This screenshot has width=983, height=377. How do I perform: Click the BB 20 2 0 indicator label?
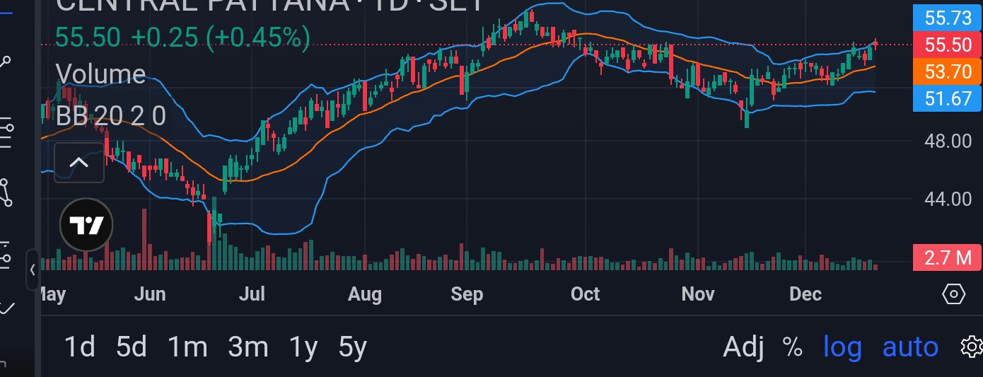(x=110, y=115)
